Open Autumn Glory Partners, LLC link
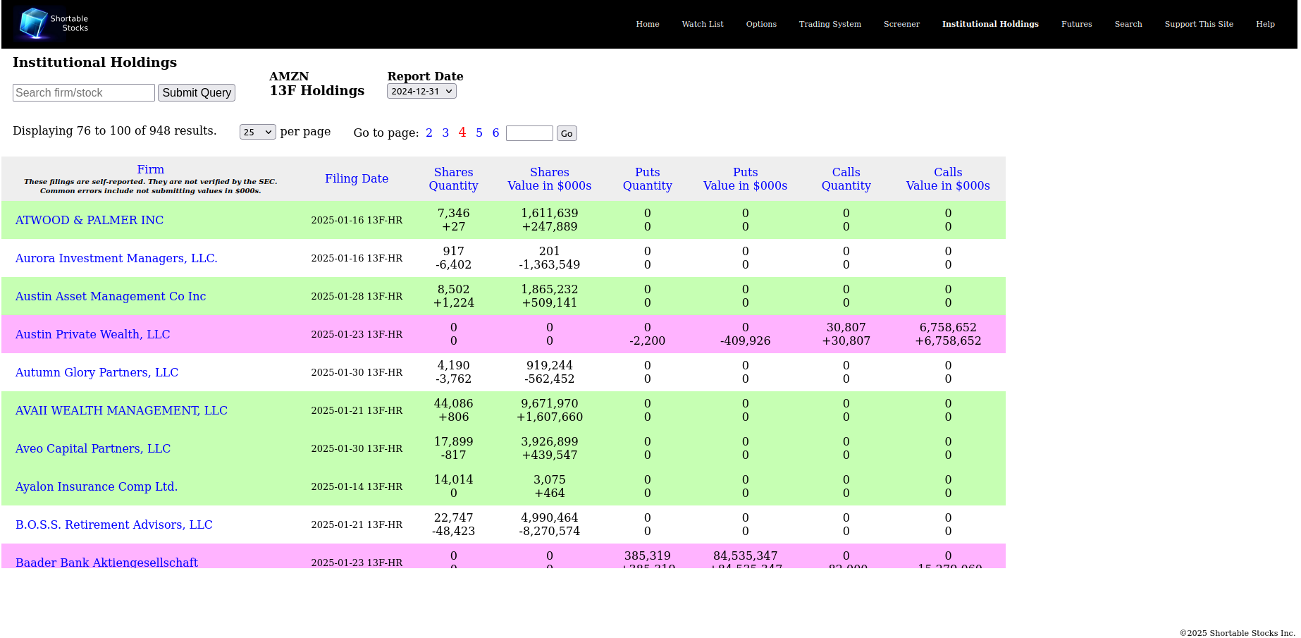Screen dimensions: 1301x638 point(97,372)
